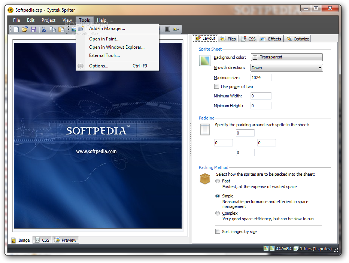The image size is (349, 263).
Task: Click the Minimum Width field
Action: click(261, 96)
